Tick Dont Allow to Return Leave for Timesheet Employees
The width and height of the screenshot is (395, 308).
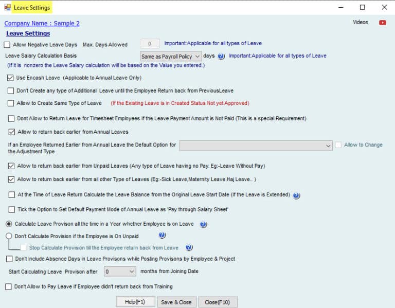(11, 119)
